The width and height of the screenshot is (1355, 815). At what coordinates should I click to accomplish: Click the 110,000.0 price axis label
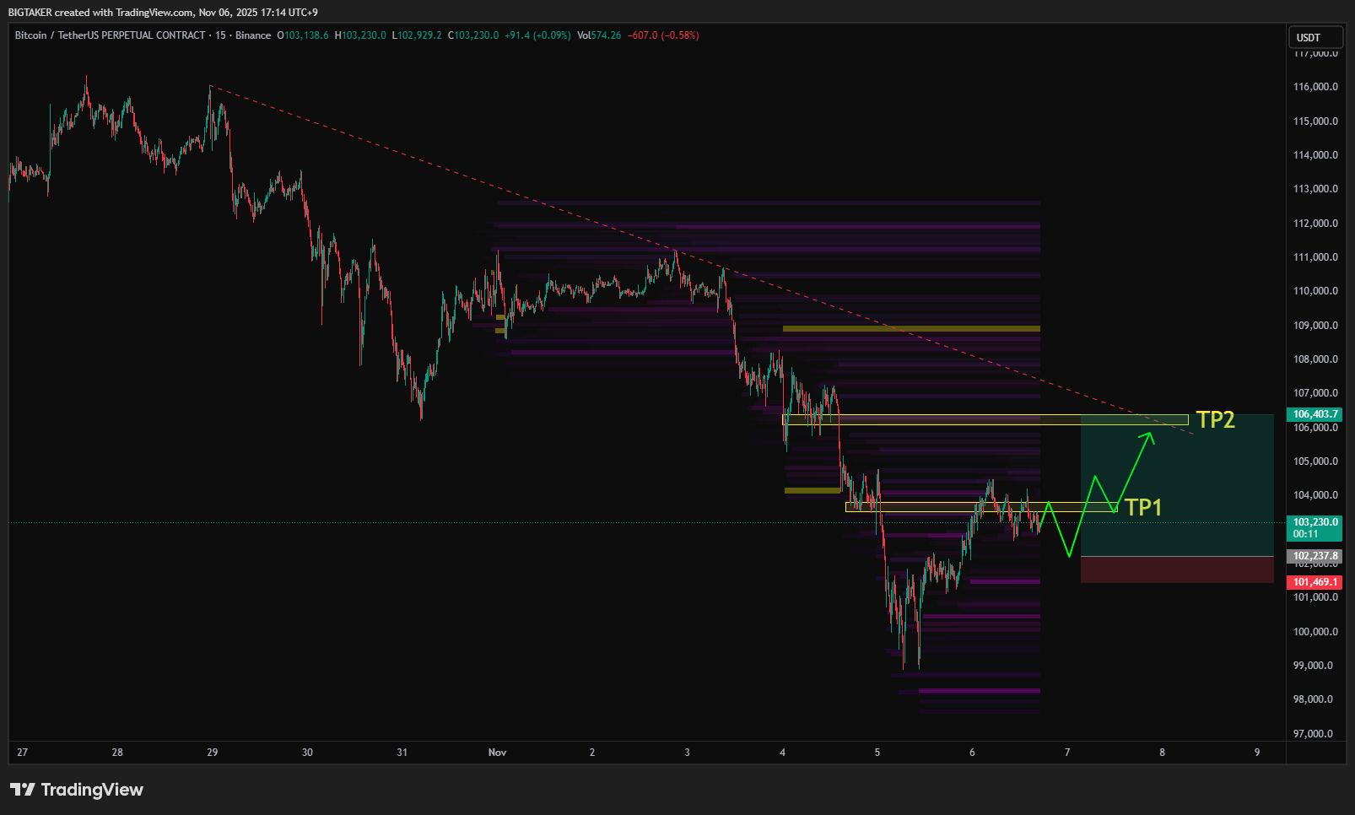pyautogui.click(x=1315, y=291)
